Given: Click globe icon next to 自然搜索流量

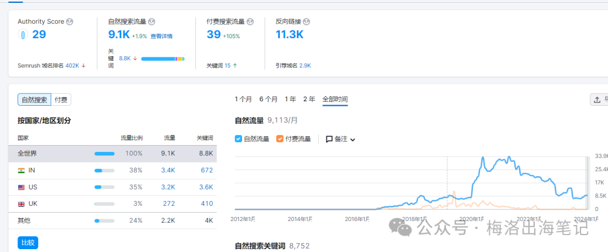Looking at the screenshot, I should 151,22.
